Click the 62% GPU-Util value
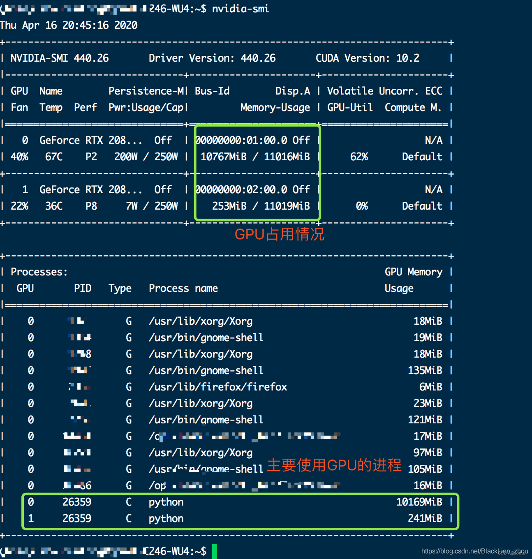 click(x=359, y=157)
